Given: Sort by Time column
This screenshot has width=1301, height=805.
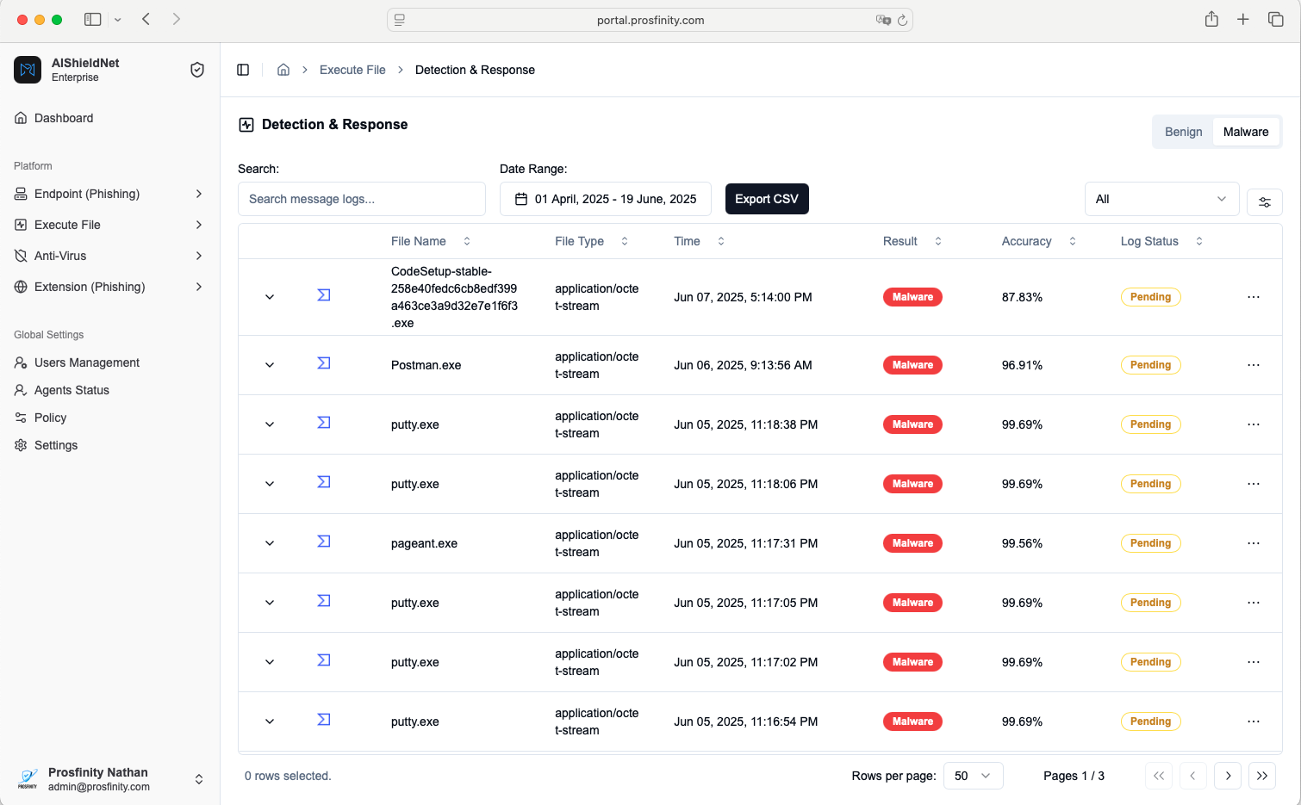Looking at the screenshot, I should (699, 241).
